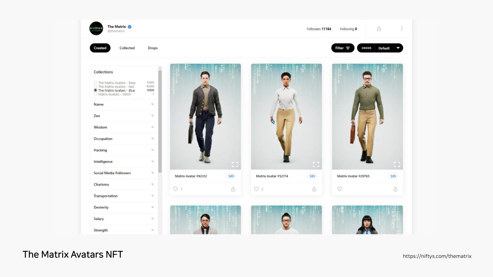The image size is (493, 277).
Task: View the Followers 11164 list
Action: (x=319, y=29)
